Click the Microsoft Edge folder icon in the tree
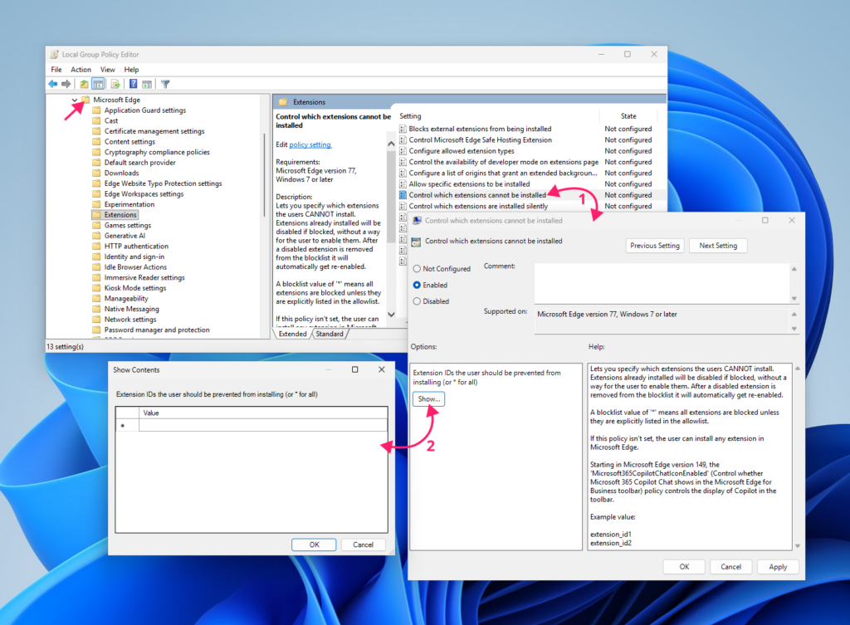The image size is (850, 625). [x=85, y=100]
